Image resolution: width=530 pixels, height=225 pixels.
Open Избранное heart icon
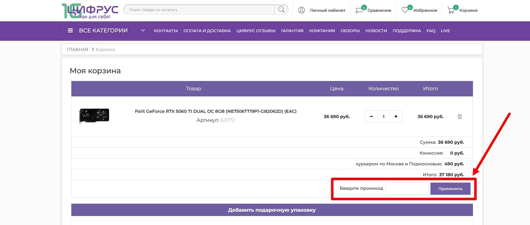pos(405,10)
